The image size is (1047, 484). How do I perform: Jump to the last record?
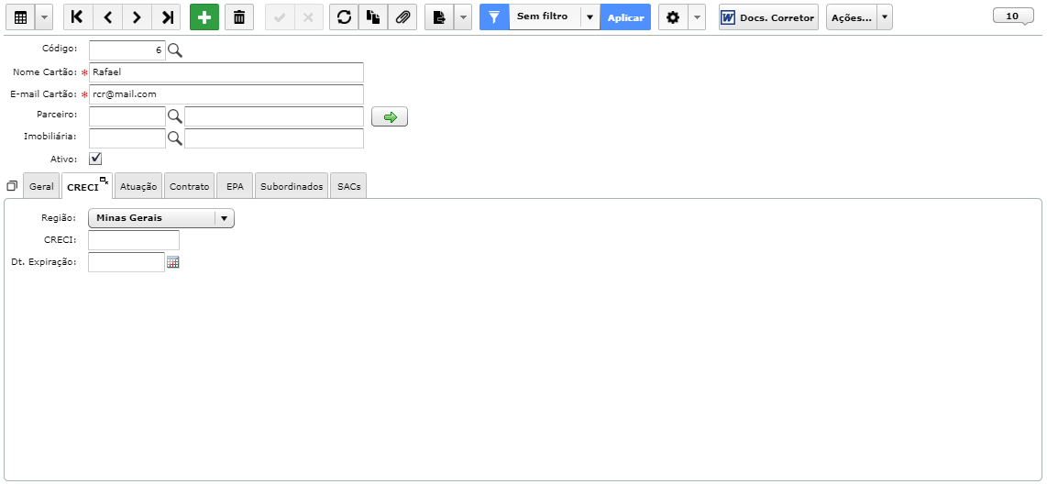(x=166, y=18)
